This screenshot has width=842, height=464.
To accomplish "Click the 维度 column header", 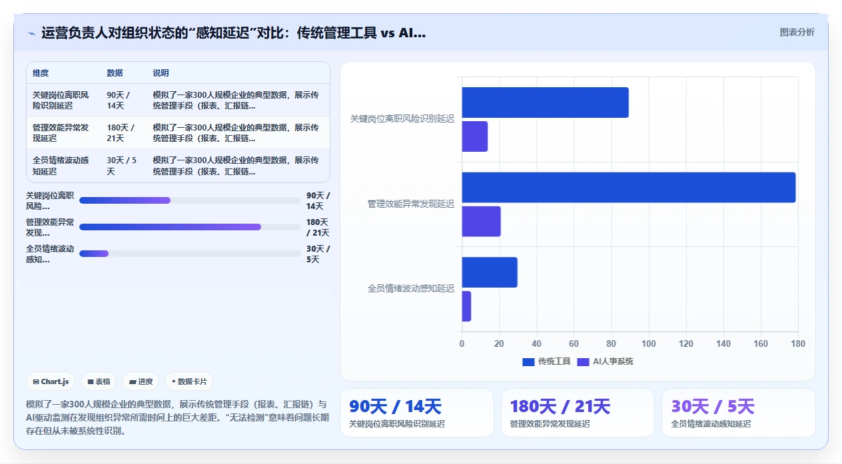I will coord(41,73).
